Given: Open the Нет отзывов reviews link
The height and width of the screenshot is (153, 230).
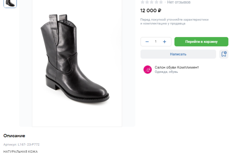Looking at the screenshot, I should [179, 2].
